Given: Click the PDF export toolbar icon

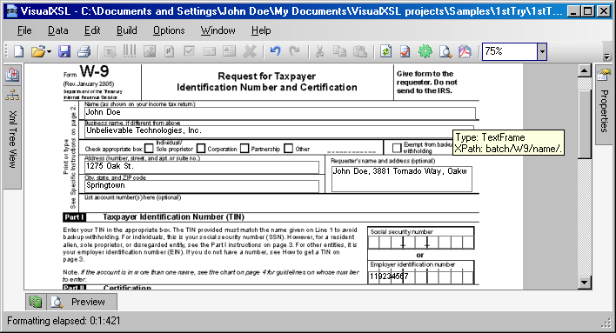Looking at the screenshot, I should pyautogui.click(x=465, y=51).
